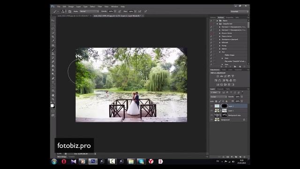Click the Layer 2 mask thumbnail

[224, 106]
